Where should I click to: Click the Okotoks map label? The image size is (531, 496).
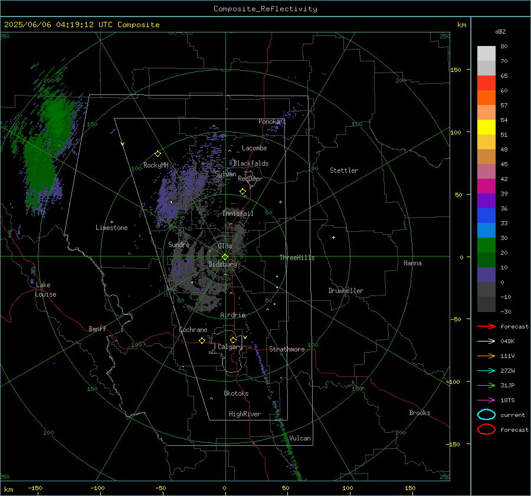coord(236,393)
